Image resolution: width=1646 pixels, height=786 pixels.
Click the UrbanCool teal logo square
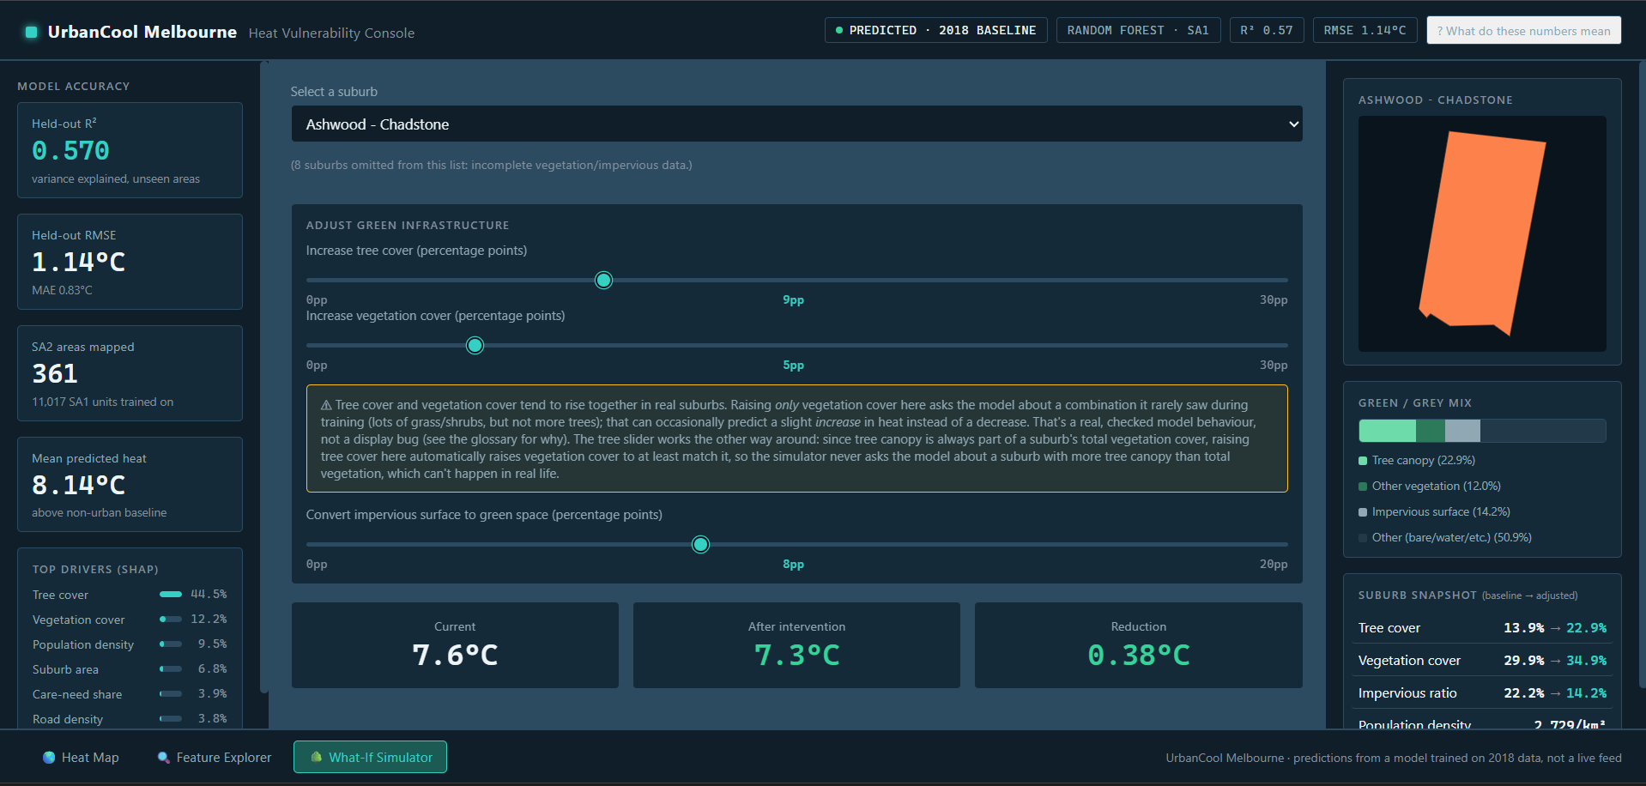pos(32,32)
